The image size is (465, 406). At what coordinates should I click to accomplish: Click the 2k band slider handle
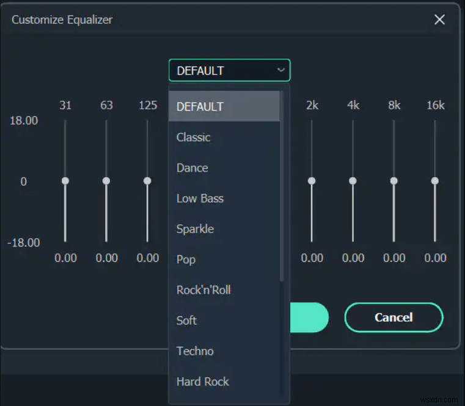click(x=312, y=181)
